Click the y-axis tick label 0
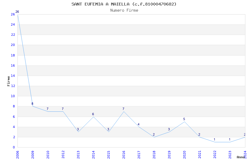Screen dimensions: 248x160 click(x=14, y=147)
